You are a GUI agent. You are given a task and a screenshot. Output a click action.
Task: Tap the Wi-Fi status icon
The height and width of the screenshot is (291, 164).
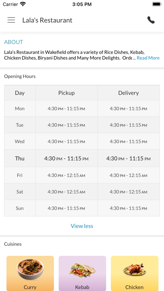point(23,4)
